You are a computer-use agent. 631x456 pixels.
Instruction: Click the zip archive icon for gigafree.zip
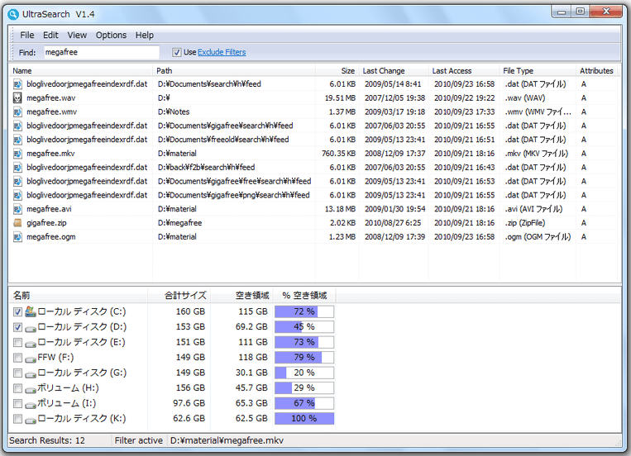(17, 223)
